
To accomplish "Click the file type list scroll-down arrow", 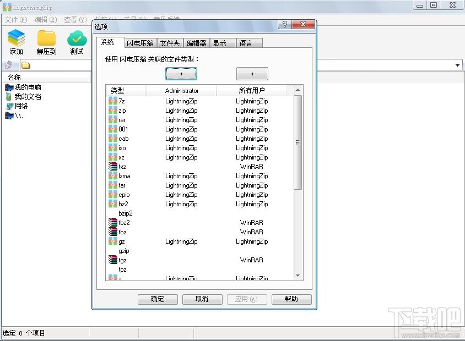I will [298, 276].
